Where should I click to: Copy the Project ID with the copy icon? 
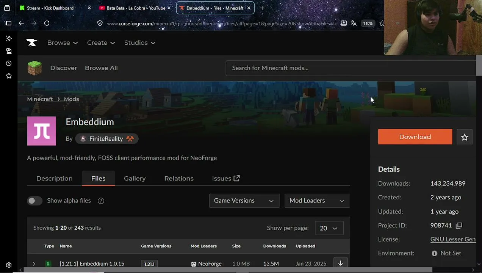[x=459, y=226]
